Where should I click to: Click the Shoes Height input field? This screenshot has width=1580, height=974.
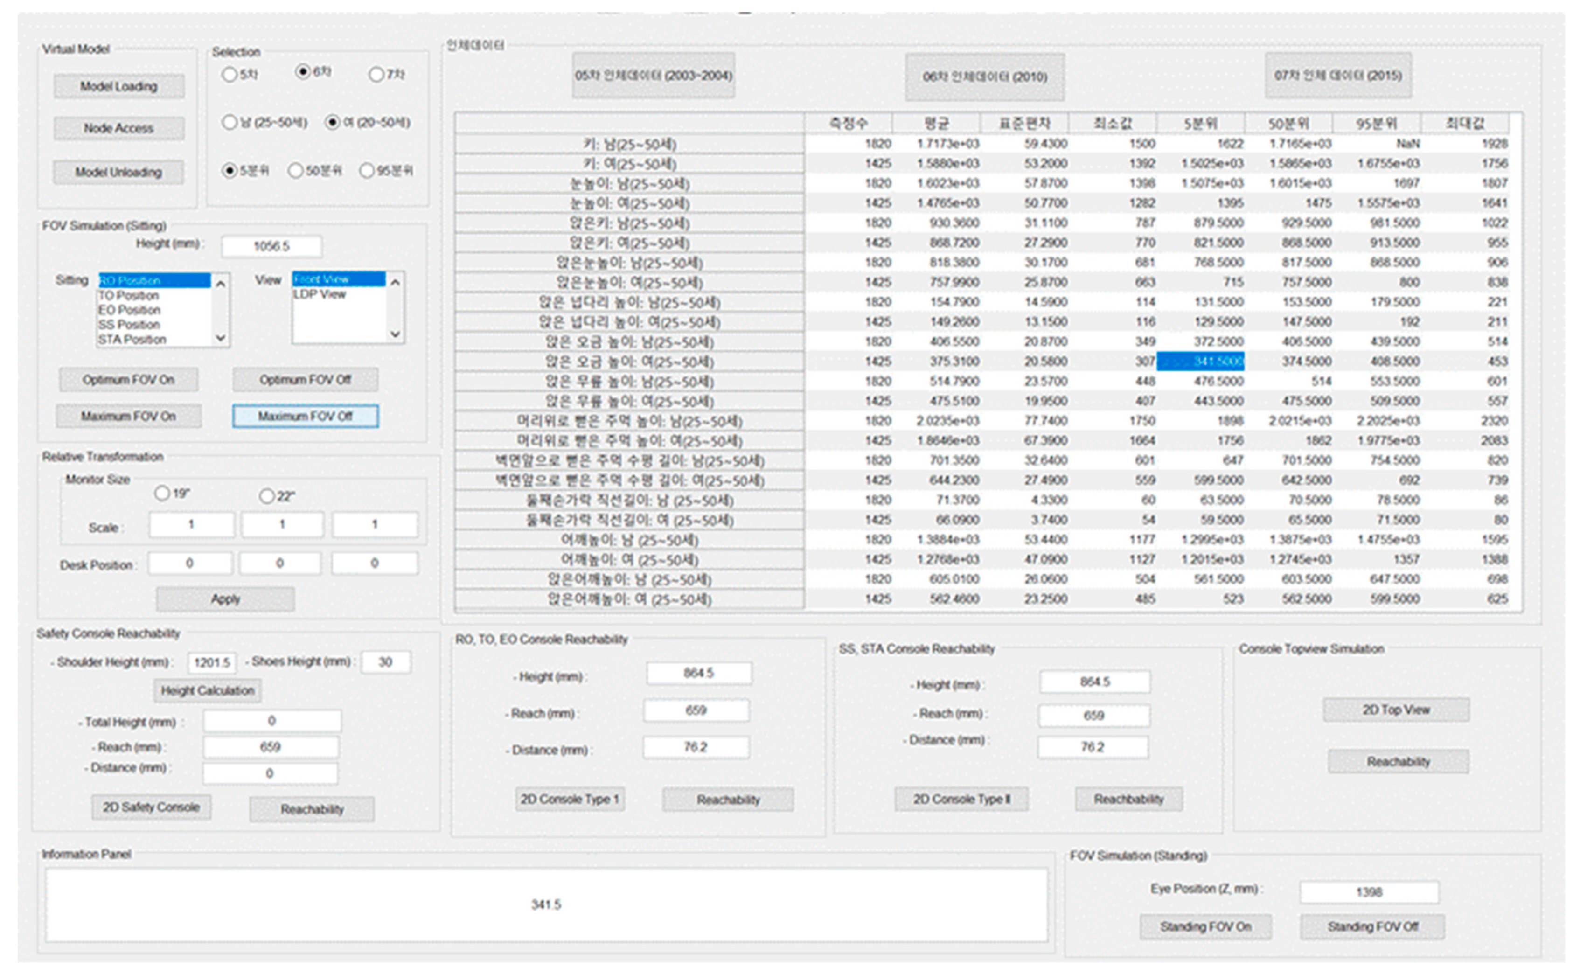385,662
